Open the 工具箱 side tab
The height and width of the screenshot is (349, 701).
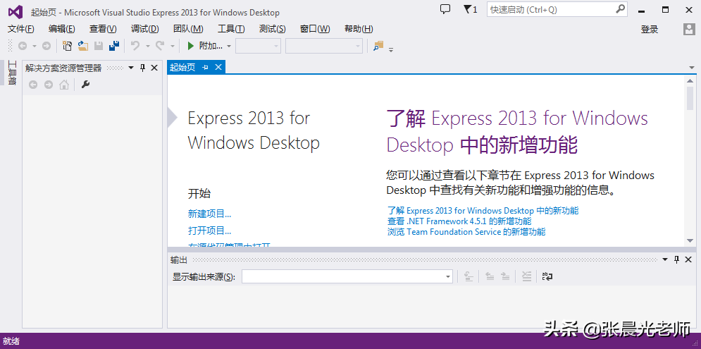coord(13,73)
